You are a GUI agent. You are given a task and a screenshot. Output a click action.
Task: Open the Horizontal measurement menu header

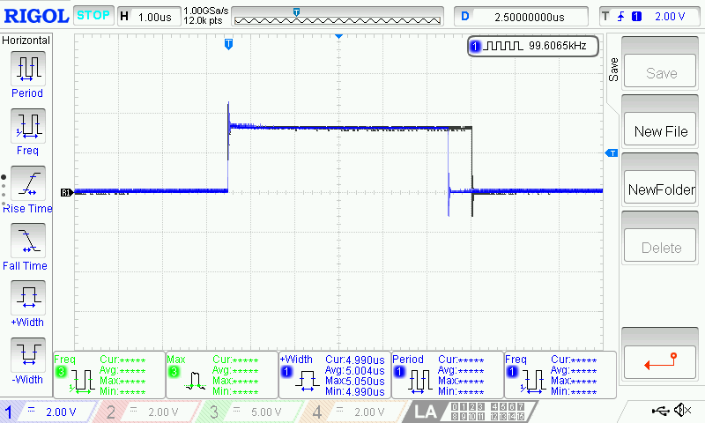pyautogui.click(x=26, y=41)
